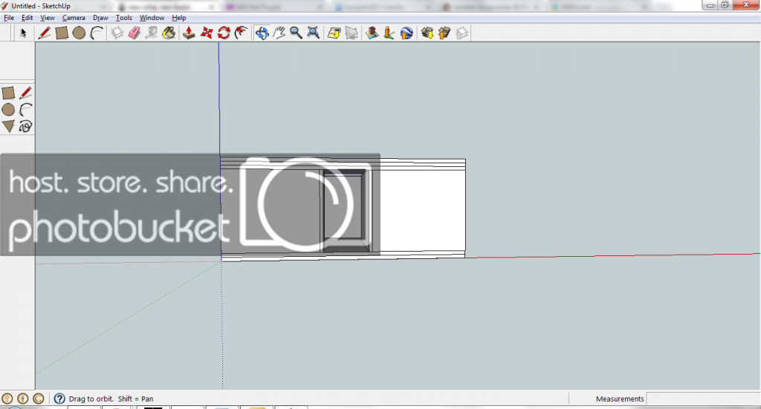This screenshot has height=409, width=761.
Task: Click the Add Location icon
Action: [x=334, y=33]
